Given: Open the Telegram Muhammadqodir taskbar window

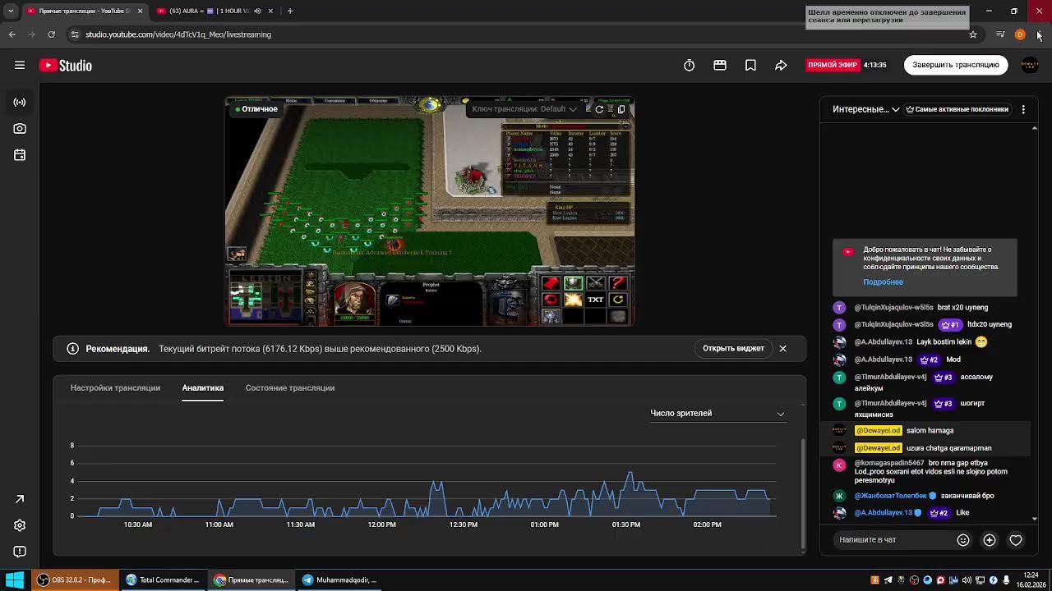Looking at the screenshot, I should point(339,580).
